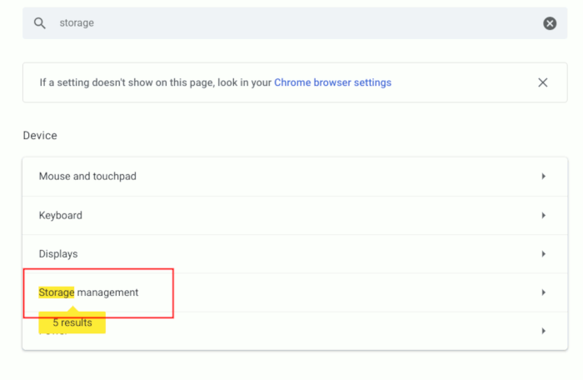
Task: Open Chrome browser settings link
Action: (x=332, y=82)
